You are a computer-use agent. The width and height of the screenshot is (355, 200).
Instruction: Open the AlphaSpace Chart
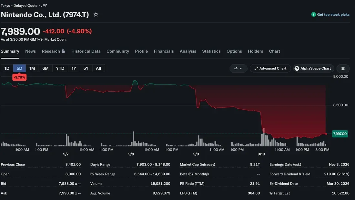point(313,68)
